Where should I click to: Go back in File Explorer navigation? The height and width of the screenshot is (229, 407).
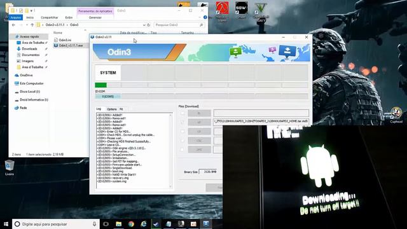(14, 25)
